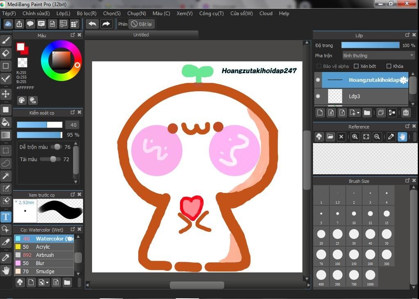Click the horizontal canvas scrollbar
The height and width of the screenshot is (299, 419).
197,285
